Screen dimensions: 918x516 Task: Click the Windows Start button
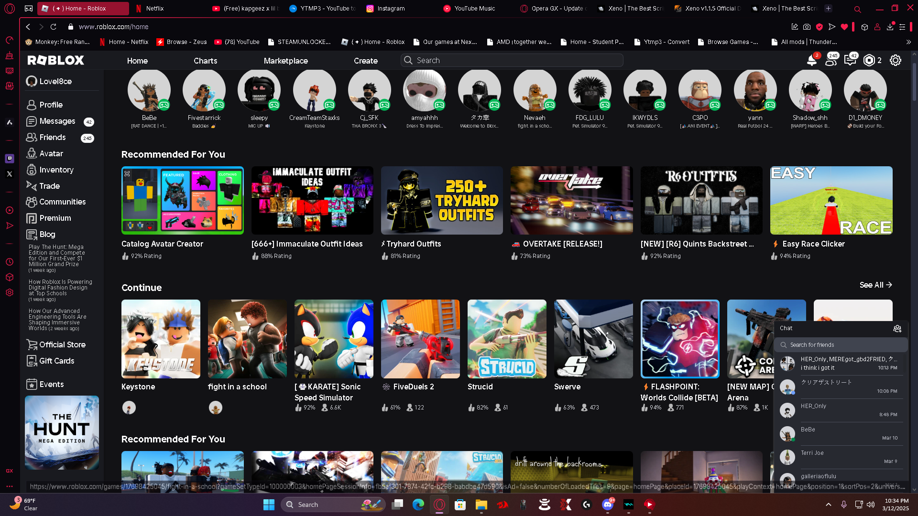[x=269, y=505]
